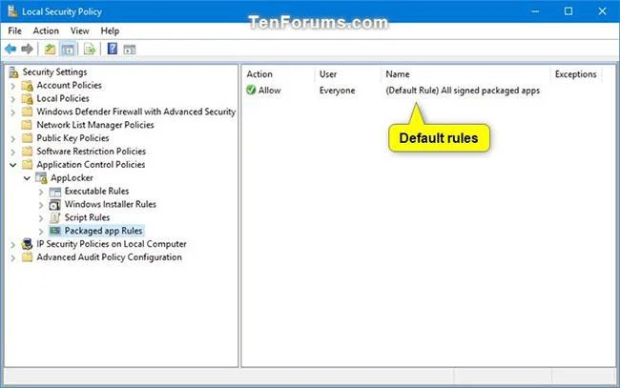Screen dimensions: 620x388
Task: Collapse Application Control Policies node
Action: tap(13, 165)
